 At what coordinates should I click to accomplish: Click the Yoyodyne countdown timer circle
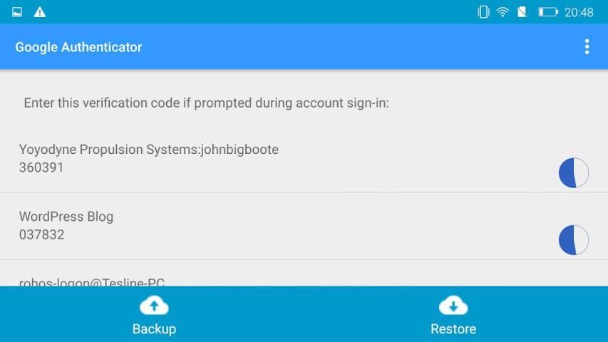574,173
